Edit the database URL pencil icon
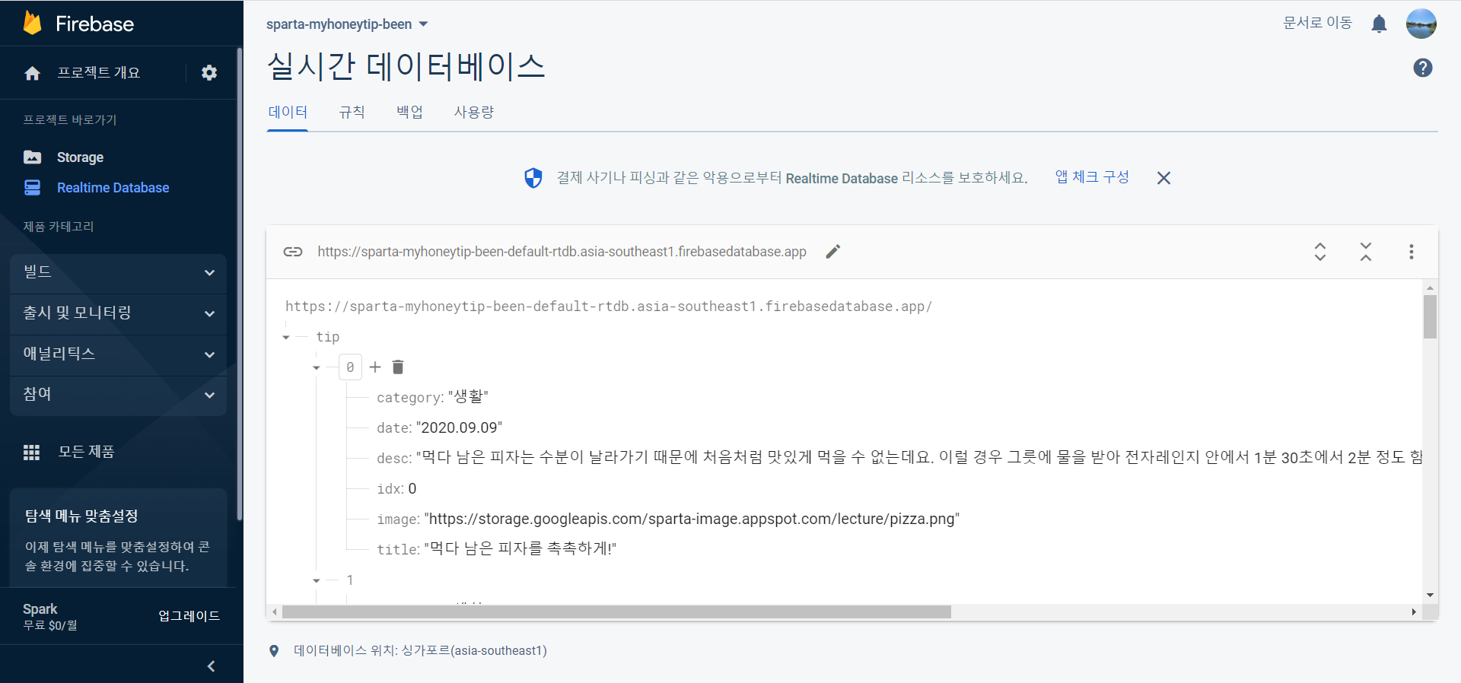 (833, 252)
